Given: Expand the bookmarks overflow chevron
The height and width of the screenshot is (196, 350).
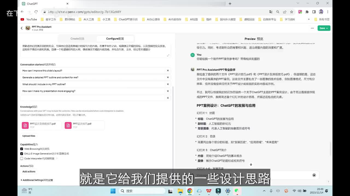Looking at the screenshot, I should (x=309, y=19).
